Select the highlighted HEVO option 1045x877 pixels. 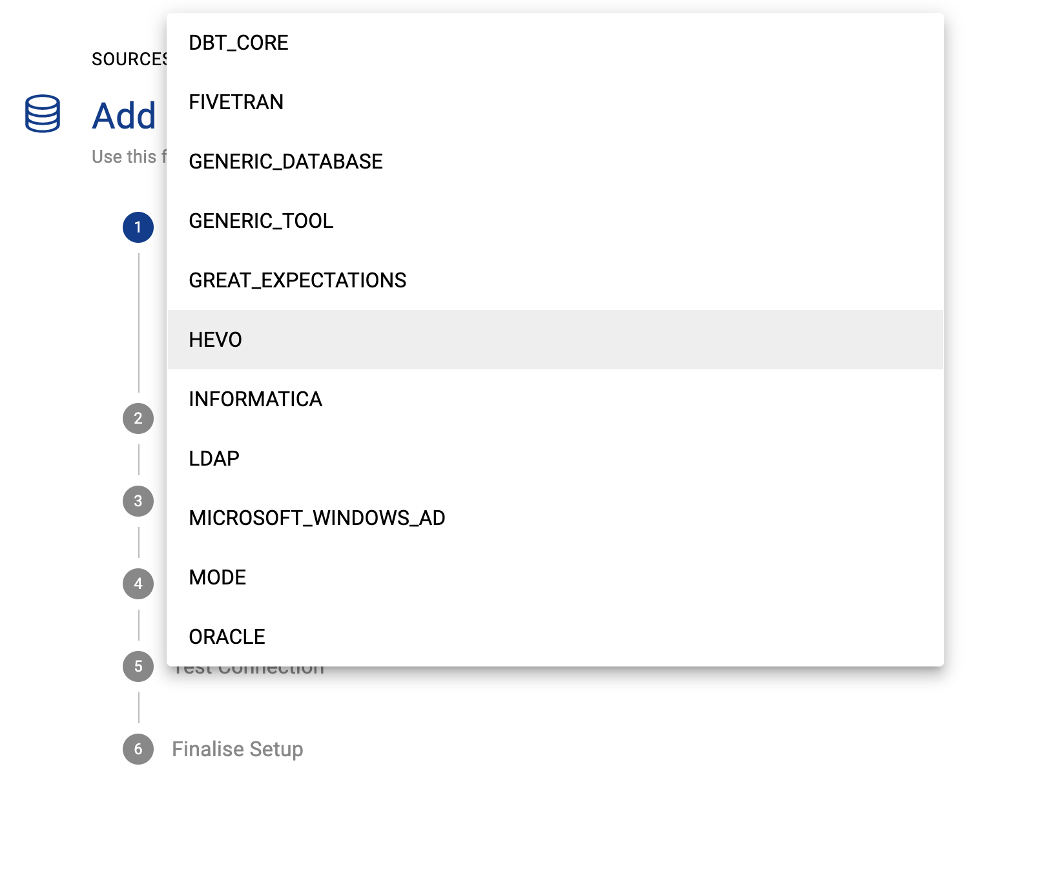coord(215,340)
